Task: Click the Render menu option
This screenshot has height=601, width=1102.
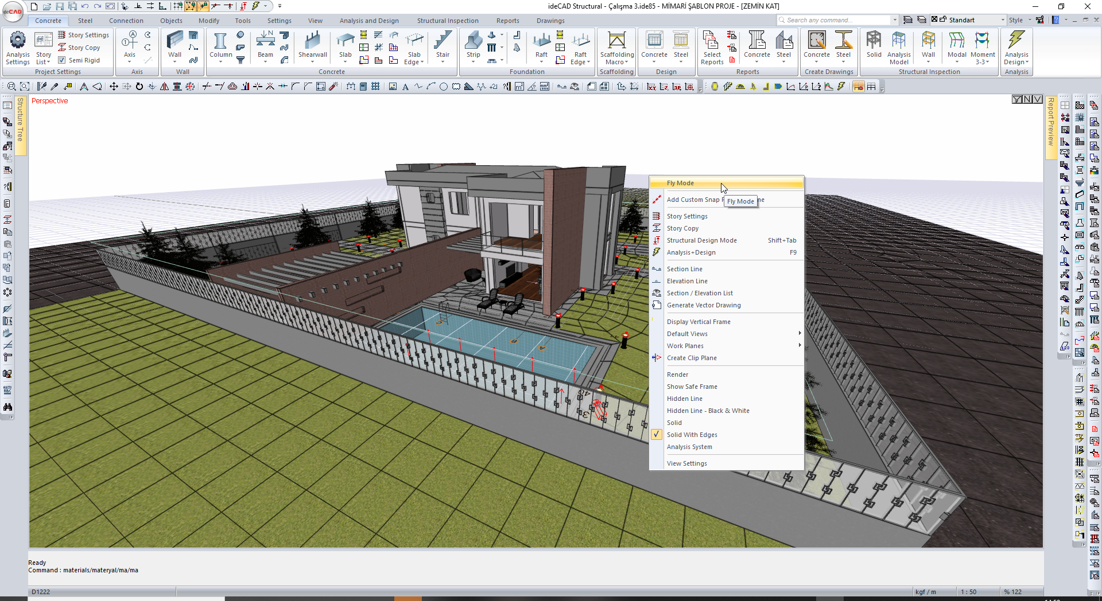Action: [677, 374]
